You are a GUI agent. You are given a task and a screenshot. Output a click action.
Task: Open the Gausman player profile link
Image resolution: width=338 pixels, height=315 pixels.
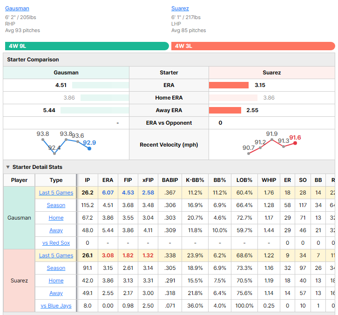[x=17, y=8]
